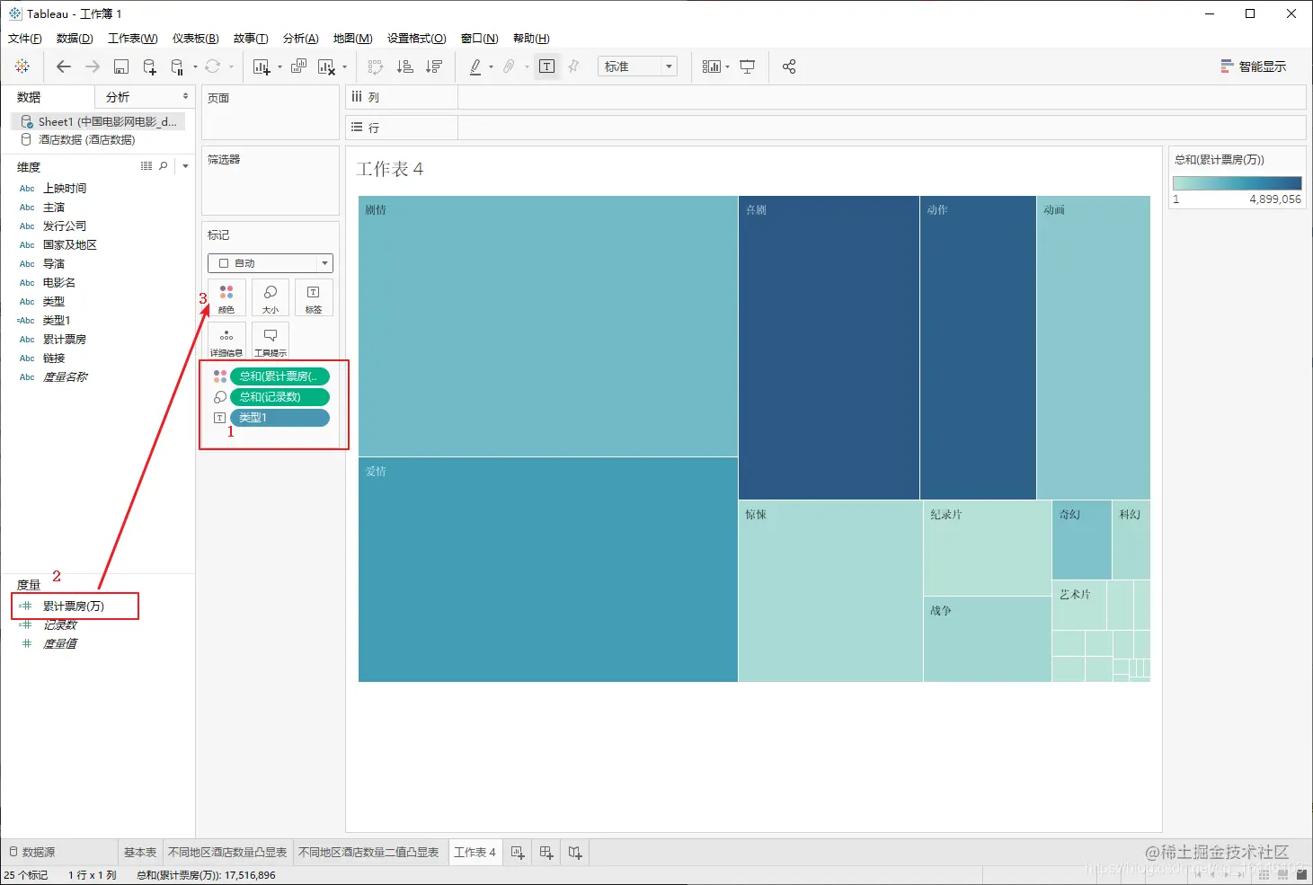1313x885 pixels.
Task: Click the refresh data icon
Action: 212,66
